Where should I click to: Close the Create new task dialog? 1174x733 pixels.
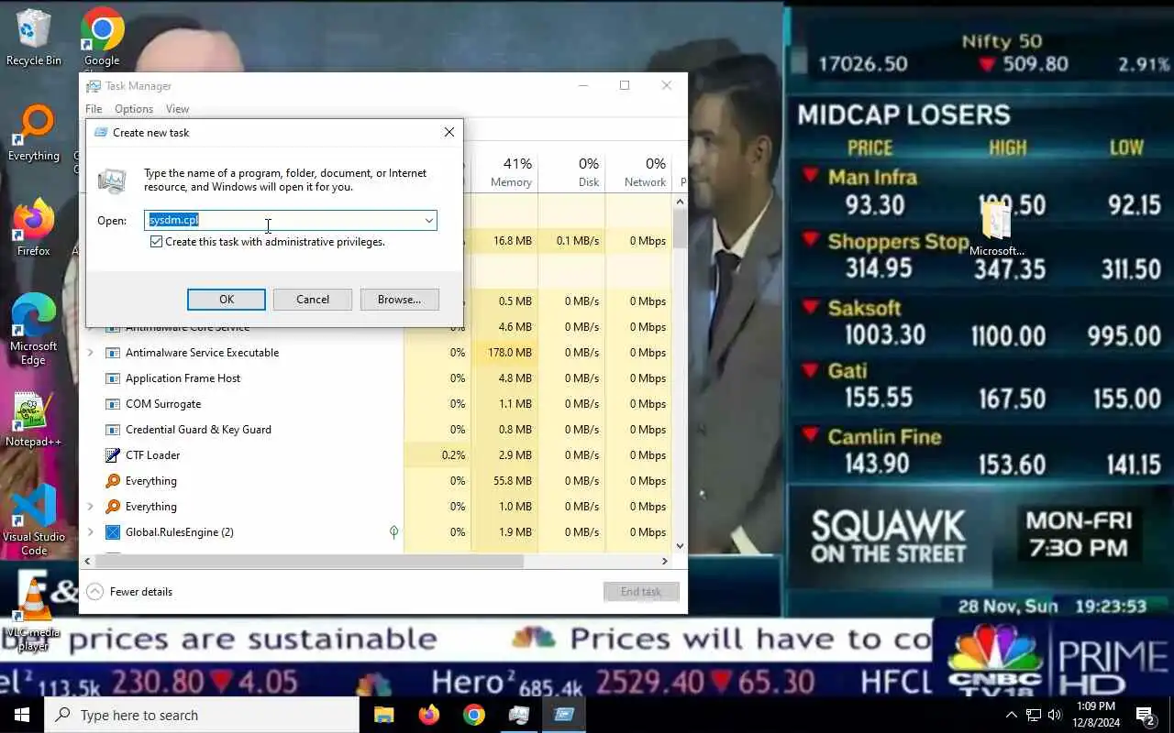(449, 133)
